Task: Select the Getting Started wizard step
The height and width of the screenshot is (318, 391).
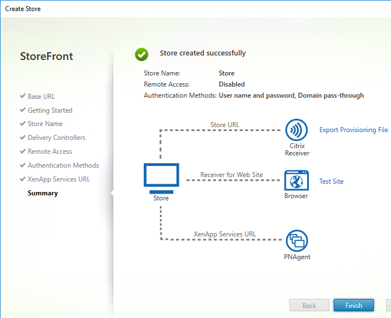Action: (x=50, y=110)
